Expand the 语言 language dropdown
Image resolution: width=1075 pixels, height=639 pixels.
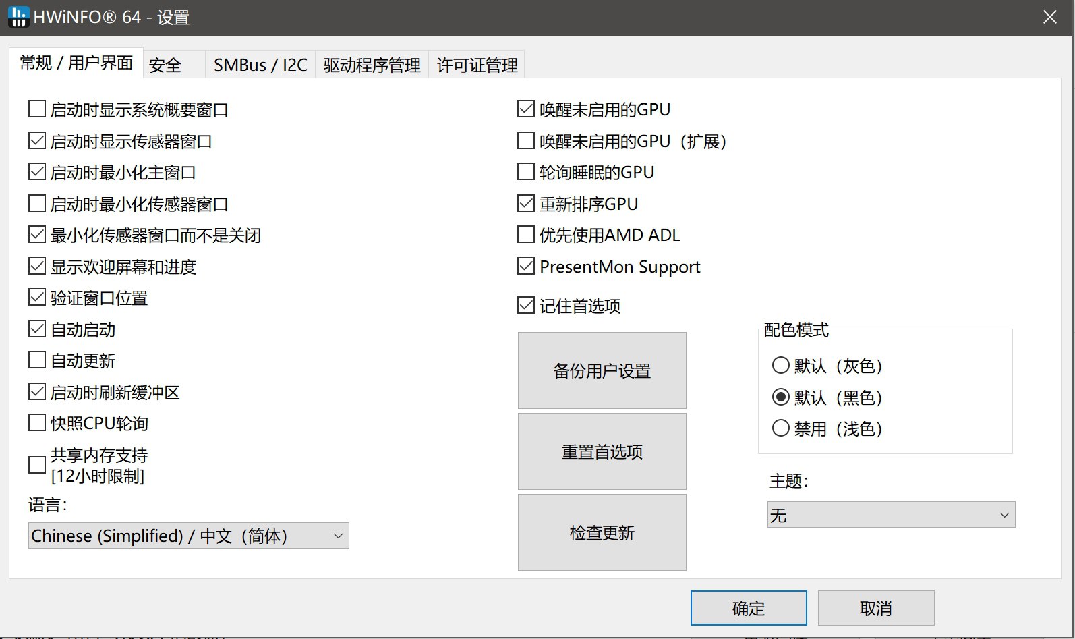pos(189,536)
